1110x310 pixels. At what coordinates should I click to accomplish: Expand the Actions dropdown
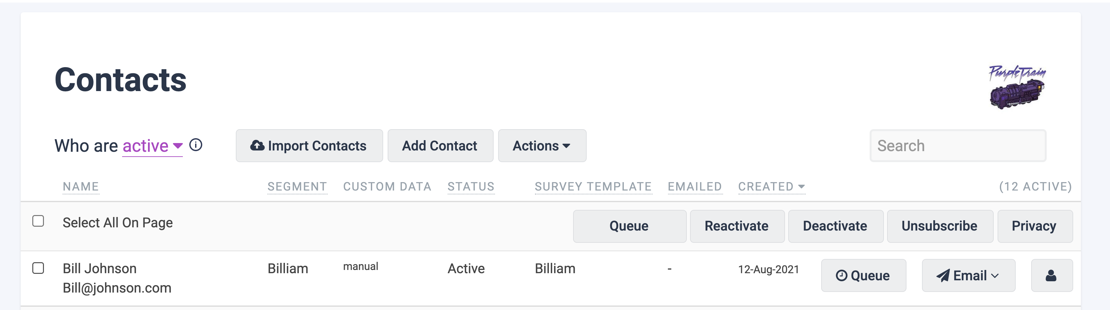click(x=542, y=146)
